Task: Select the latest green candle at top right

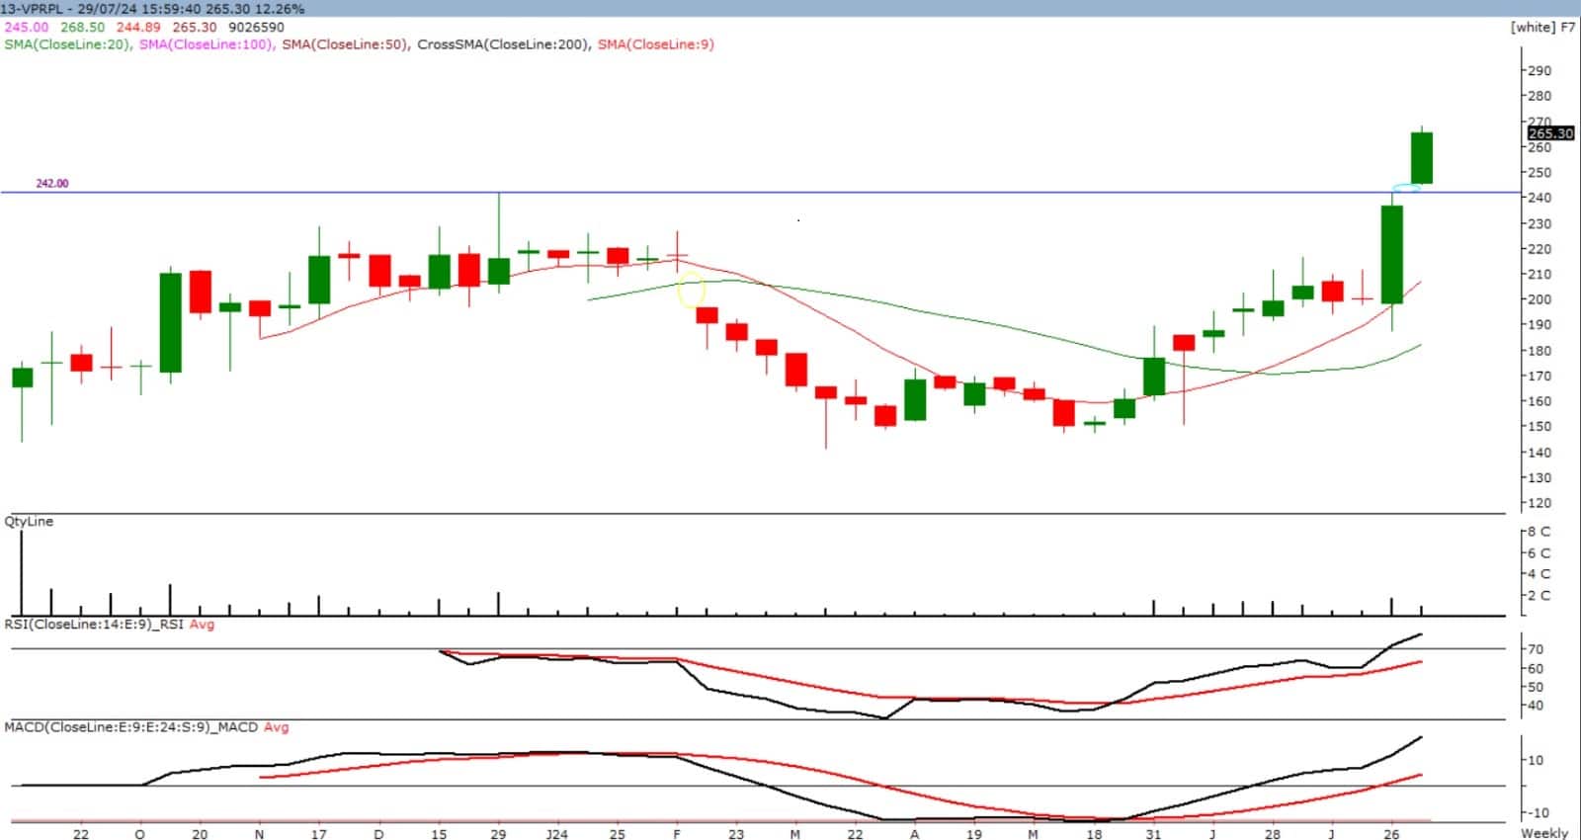Action: pos(1421,158)
